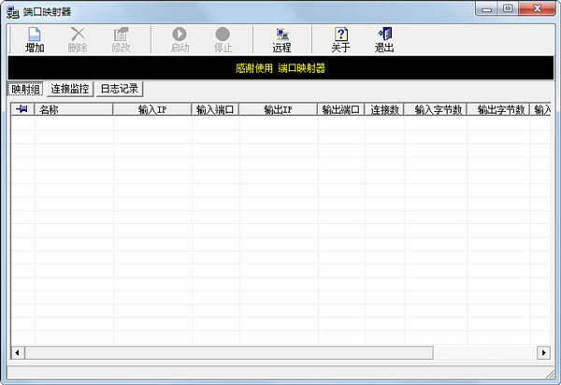This screenshot has width=561, height=385.
Task: Switch to the 日志记录 tab
Action: click(x=120, y=89)
